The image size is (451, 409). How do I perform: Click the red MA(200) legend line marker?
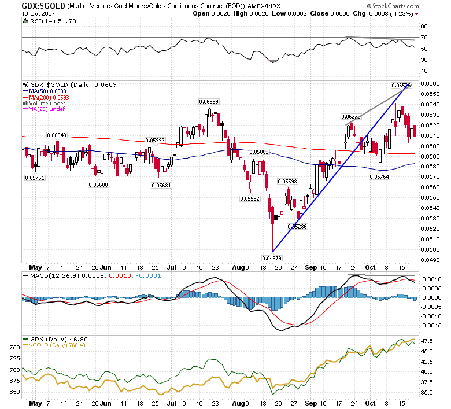click(25, 98)
